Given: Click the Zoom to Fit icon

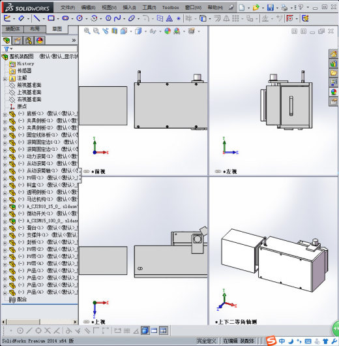Looking at the screenshot, I should (87, 31).
